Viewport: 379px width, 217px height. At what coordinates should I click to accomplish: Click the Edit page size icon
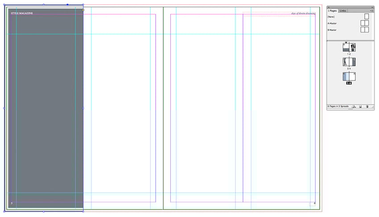coord(354,107)
